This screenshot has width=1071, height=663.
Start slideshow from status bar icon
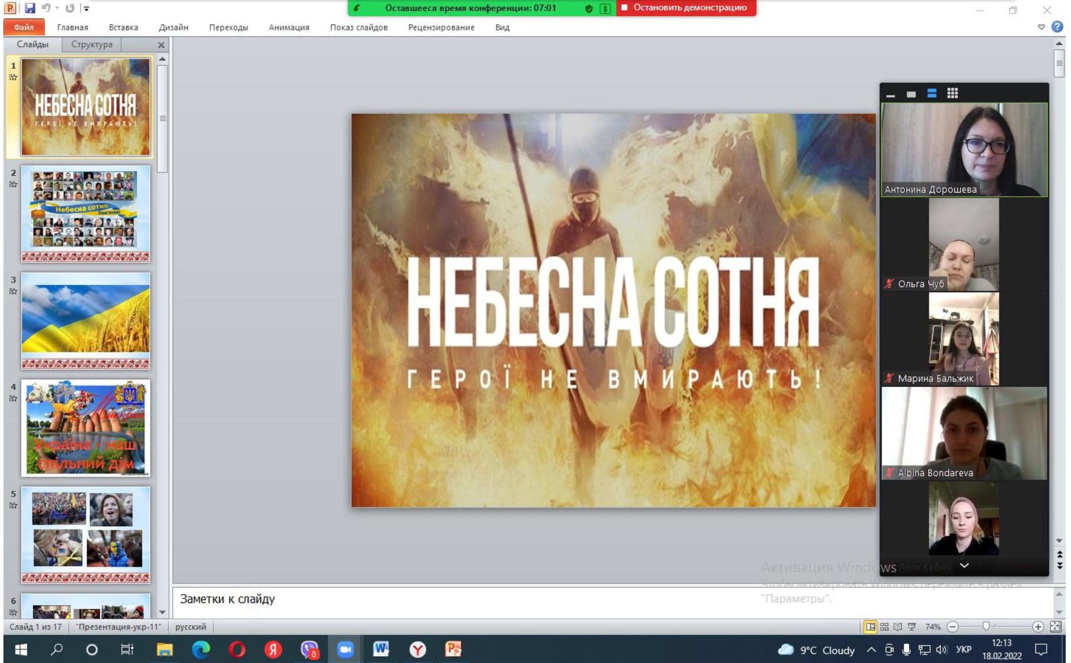click(x=912, y=627)
